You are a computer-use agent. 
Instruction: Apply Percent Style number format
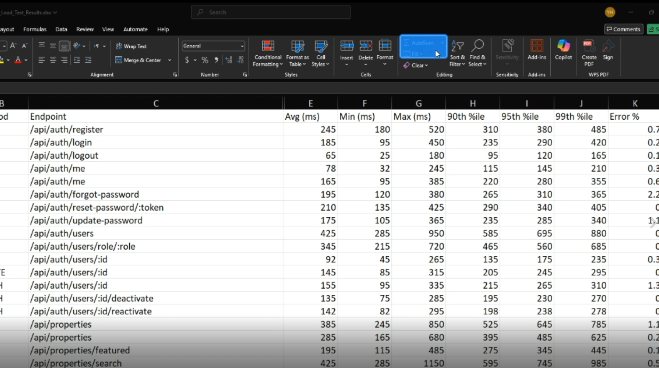click(x=205, y=60)
